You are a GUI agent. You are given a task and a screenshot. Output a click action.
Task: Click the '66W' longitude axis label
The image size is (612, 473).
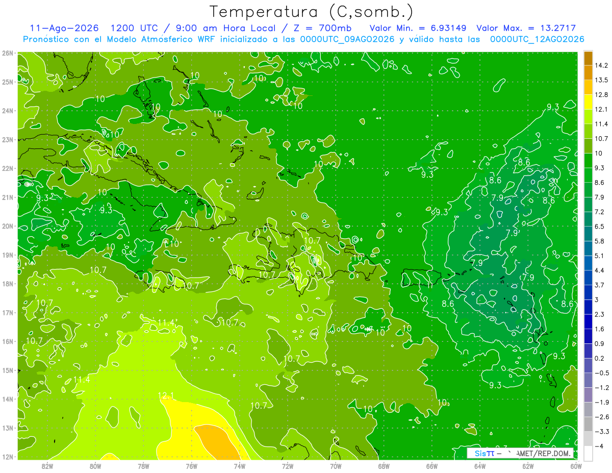432,466
